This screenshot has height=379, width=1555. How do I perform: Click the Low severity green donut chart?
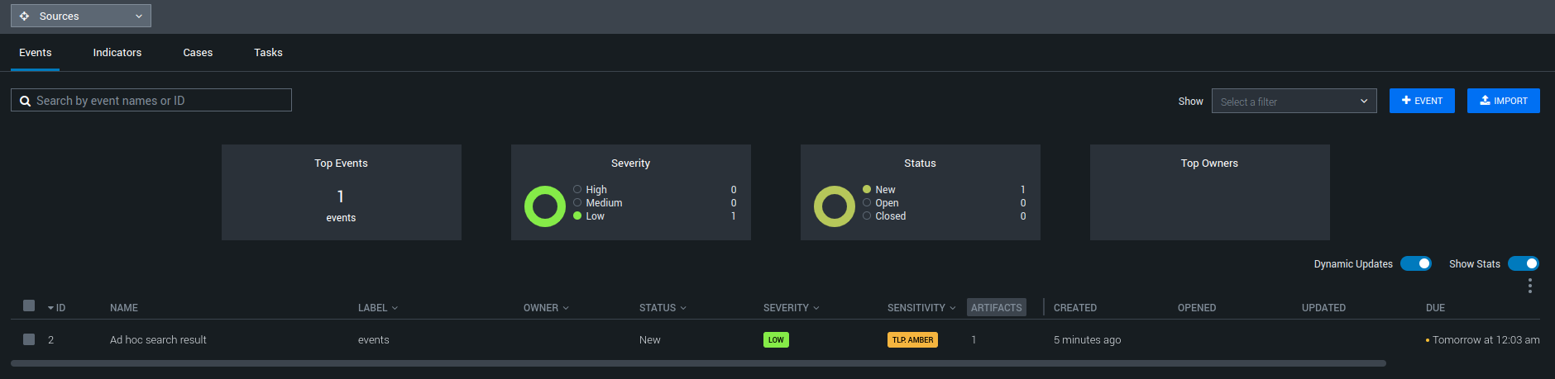coord(544,206)
